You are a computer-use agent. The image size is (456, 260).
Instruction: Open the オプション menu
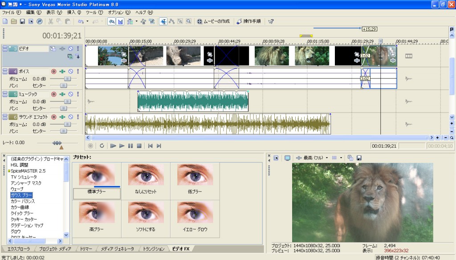pos(119,12)
